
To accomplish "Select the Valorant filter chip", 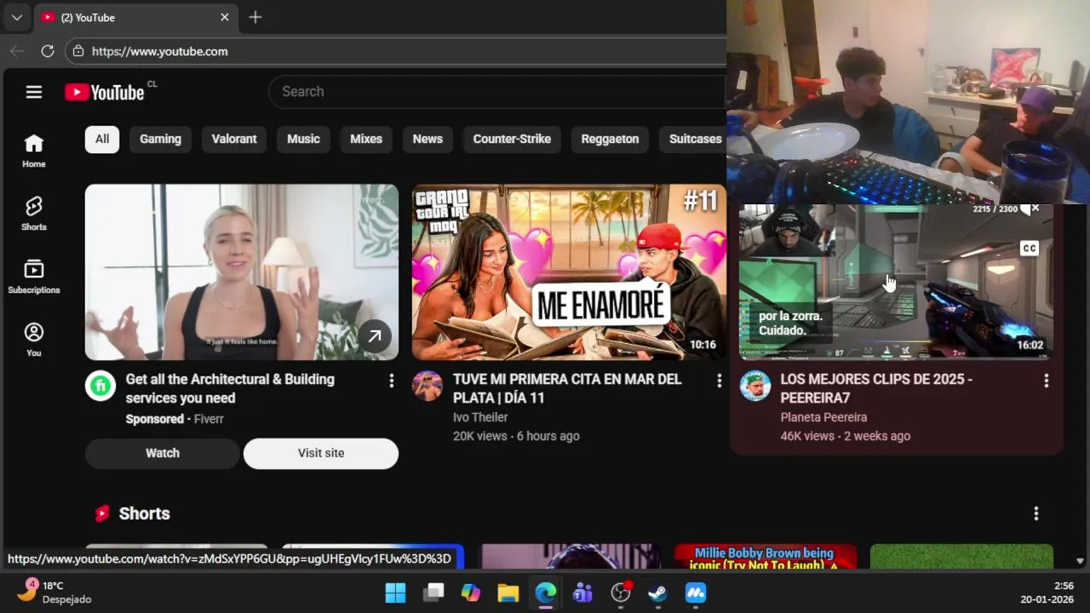I will pos(234,139).
